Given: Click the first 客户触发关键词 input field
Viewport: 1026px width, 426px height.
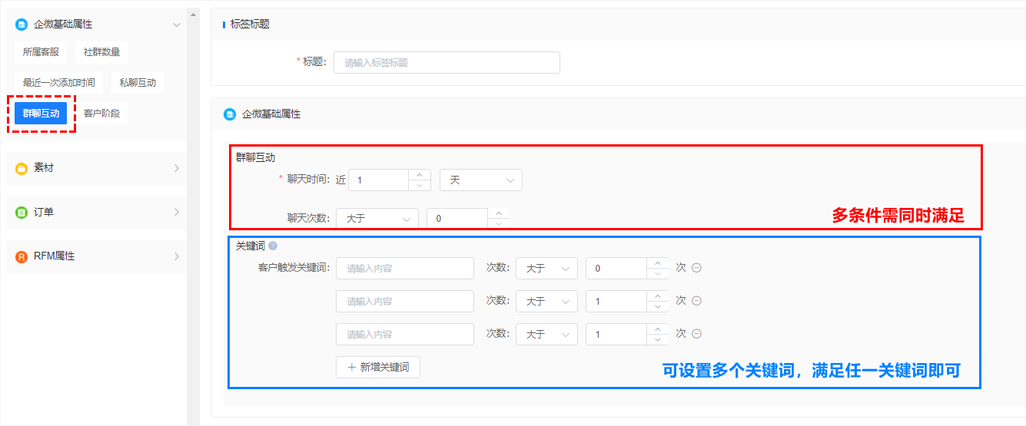Looking at the screenshot, I should (x=405, y=269).
